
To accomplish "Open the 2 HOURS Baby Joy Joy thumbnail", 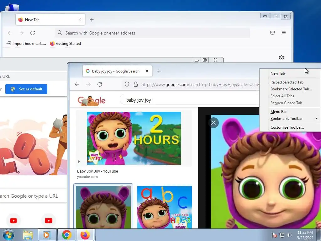I will [x=134, y=138].
